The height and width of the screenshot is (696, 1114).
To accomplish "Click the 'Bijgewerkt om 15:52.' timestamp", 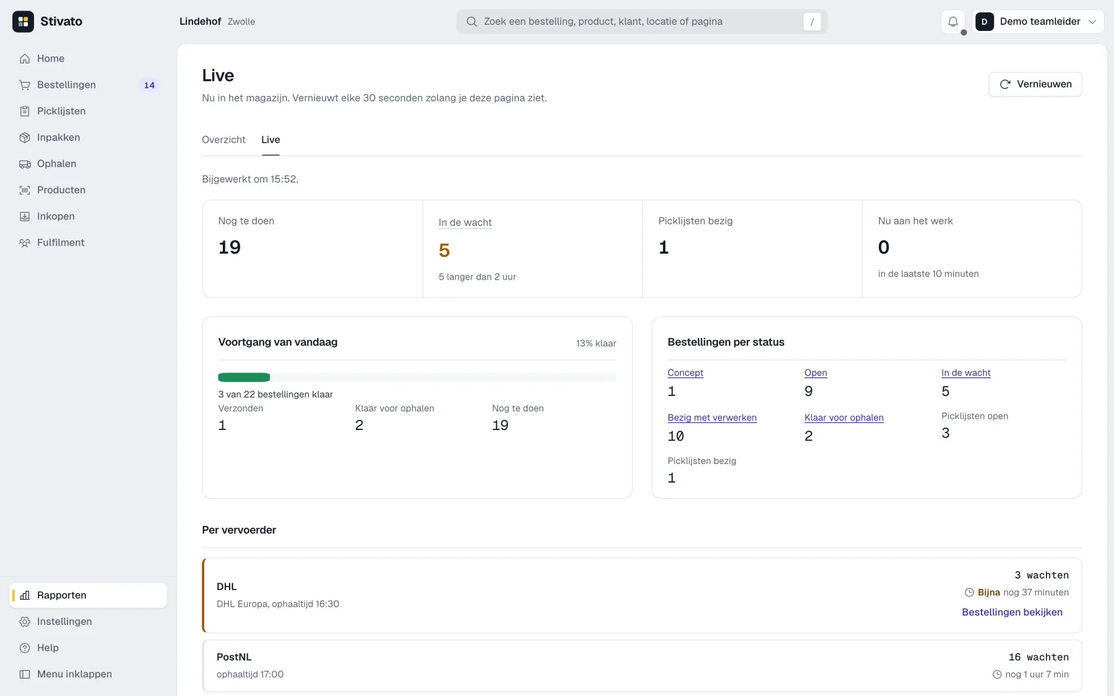I will click(x=250, y=179).
